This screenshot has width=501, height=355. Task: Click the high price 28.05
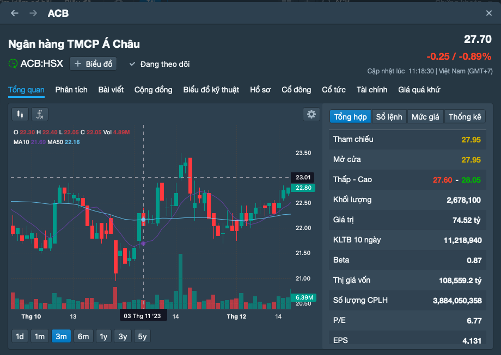[x=471, y=180]
